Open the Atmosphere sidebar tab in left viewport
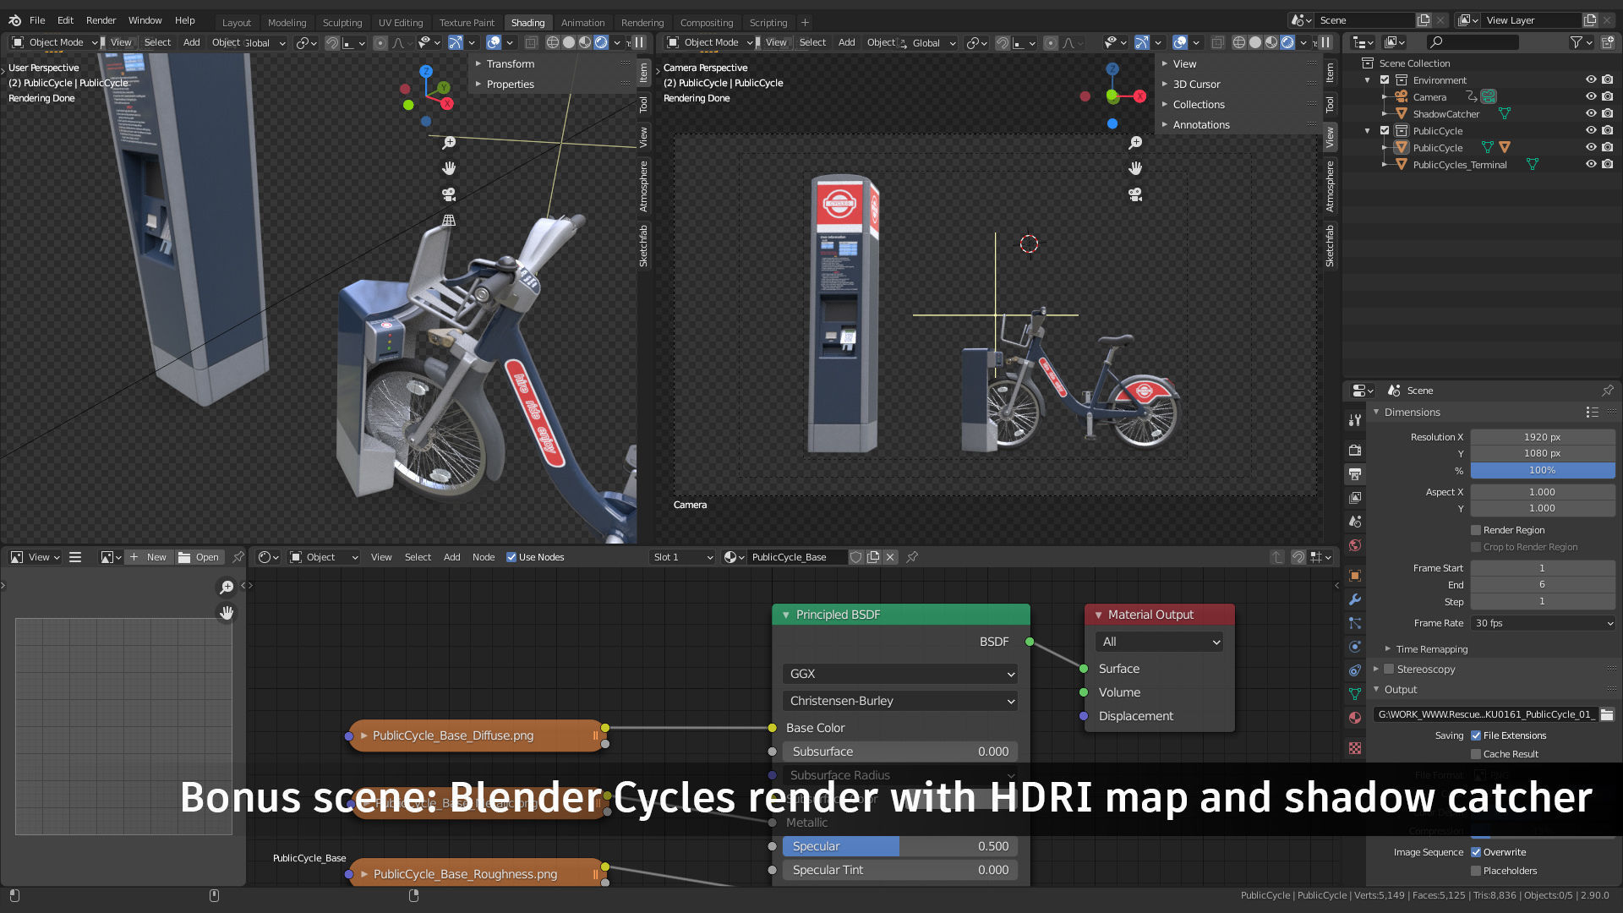The width and height of the screenshot is (1623, 913). point(643,187)
